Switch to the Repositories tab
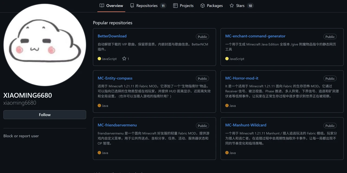This screenshot has height=173, width=347. pyautogui.click(x=148, y=6)
